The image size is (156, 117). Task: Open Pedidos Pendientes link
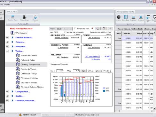94,38
